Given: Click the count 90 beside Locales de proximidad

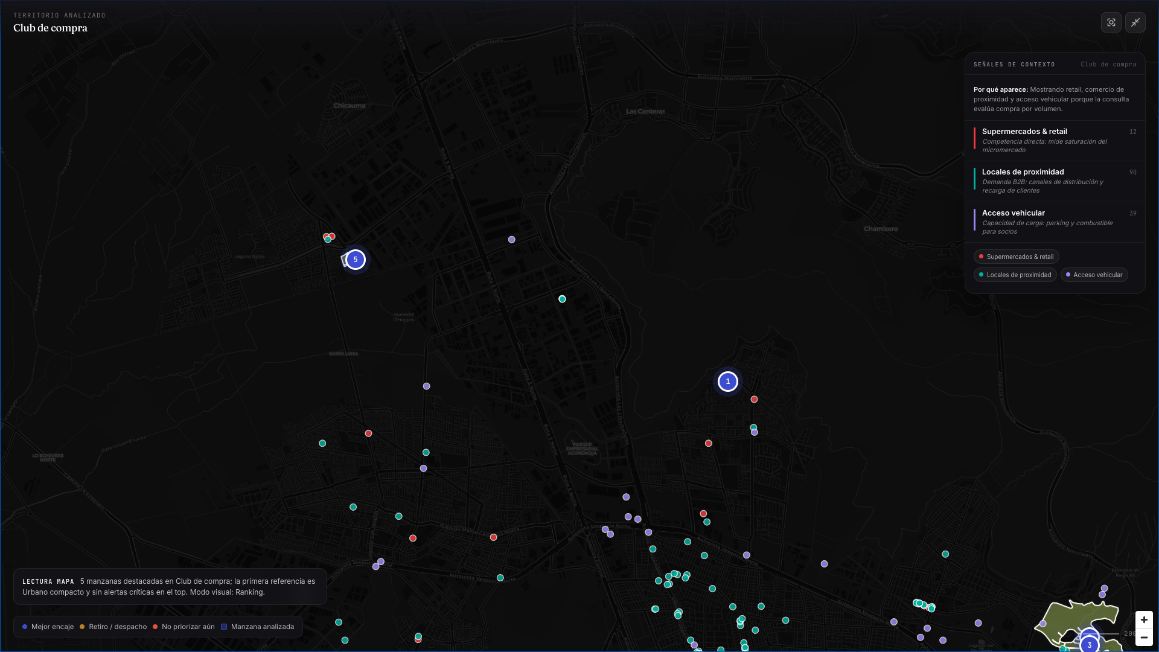Looking at the screenshot, I should 1132,172.
